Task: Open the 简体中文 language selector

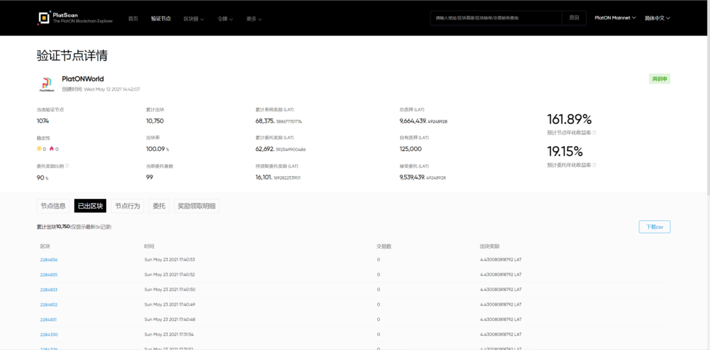Action: [x=657, y=18]
